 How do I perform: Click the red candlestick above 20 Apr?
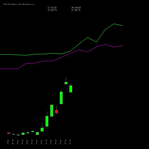[56, 111]
